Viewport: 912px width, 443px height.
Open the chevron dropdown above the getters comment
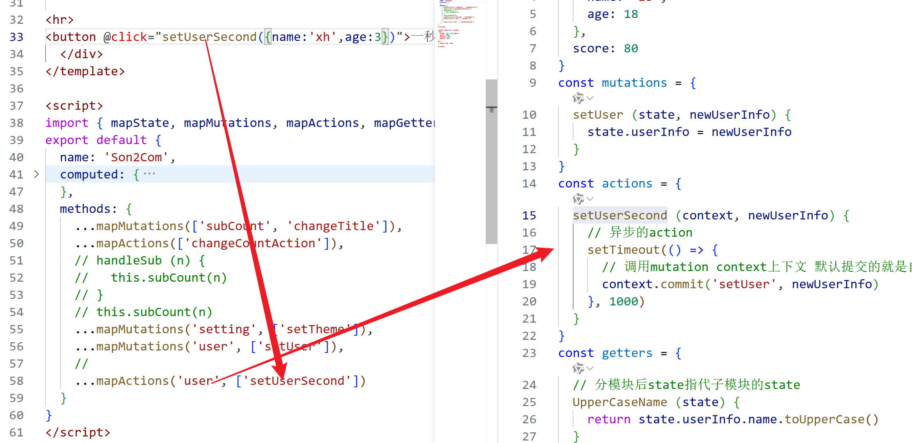coord(590,368)
